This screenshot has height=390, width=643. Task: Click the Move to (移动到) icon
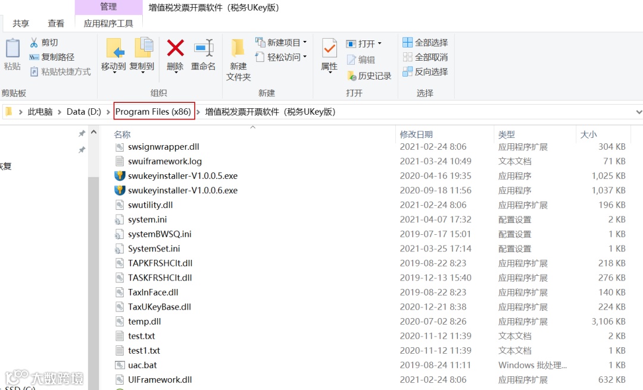(x=116, y=48)
